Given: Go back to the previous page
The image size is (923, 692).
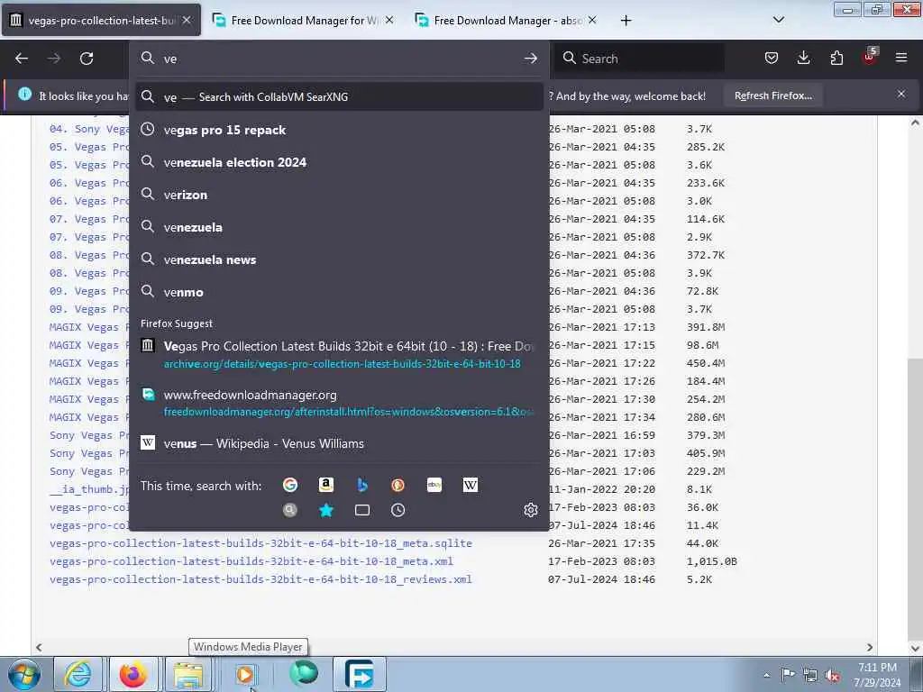Looking at the screenshot, I should [x=22, y=59].
